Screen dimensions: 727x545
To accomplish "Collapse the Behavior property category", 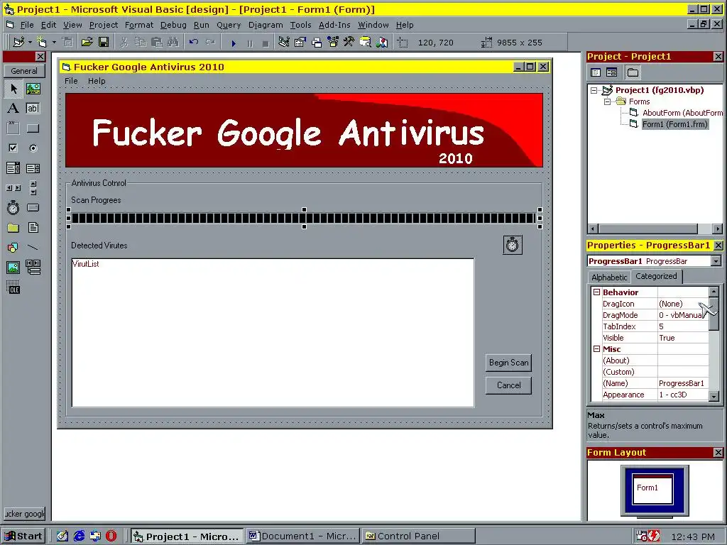I will (596, 292).
